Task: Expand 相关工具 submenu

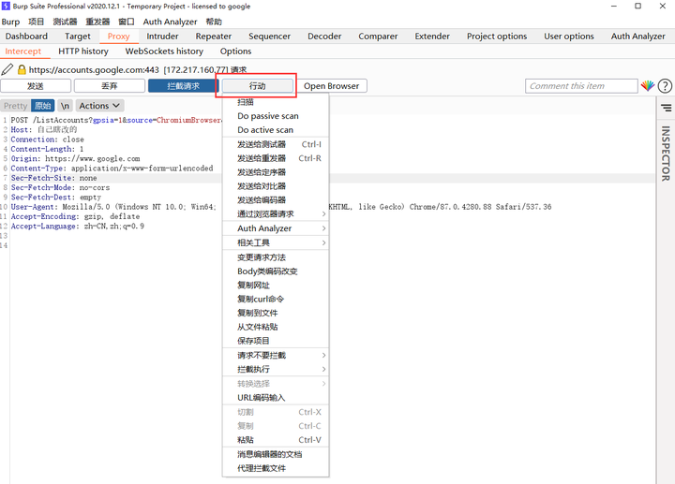Action: [x=276, y=242]
